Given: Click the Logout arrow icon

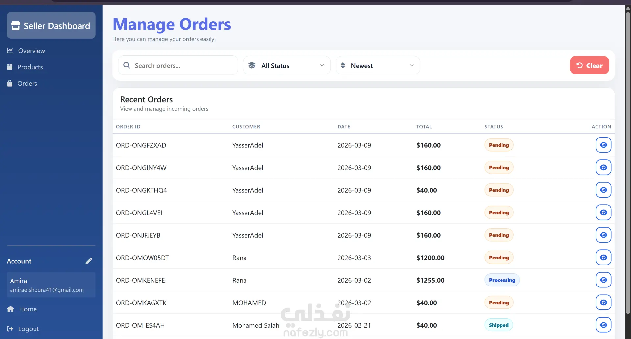Looking at the screenshot, I should (10, 329).
